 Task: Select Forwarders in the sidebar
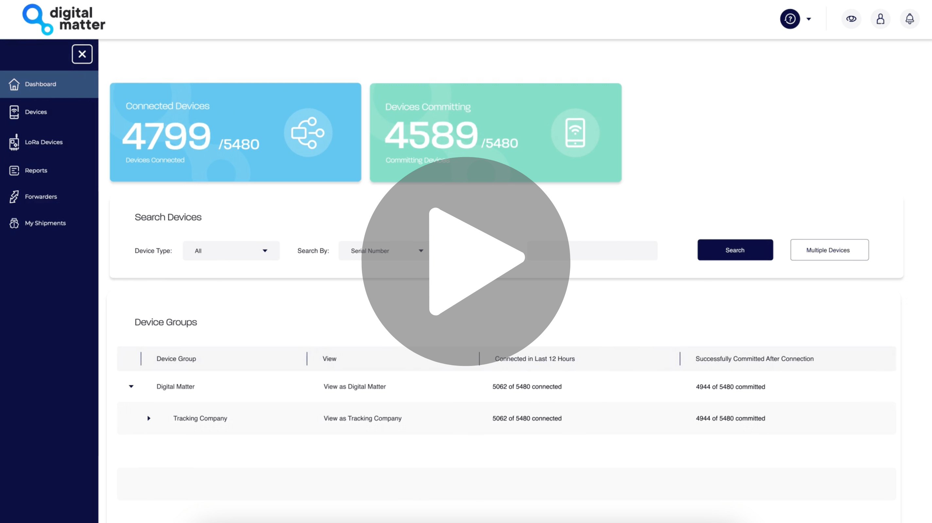41,197
